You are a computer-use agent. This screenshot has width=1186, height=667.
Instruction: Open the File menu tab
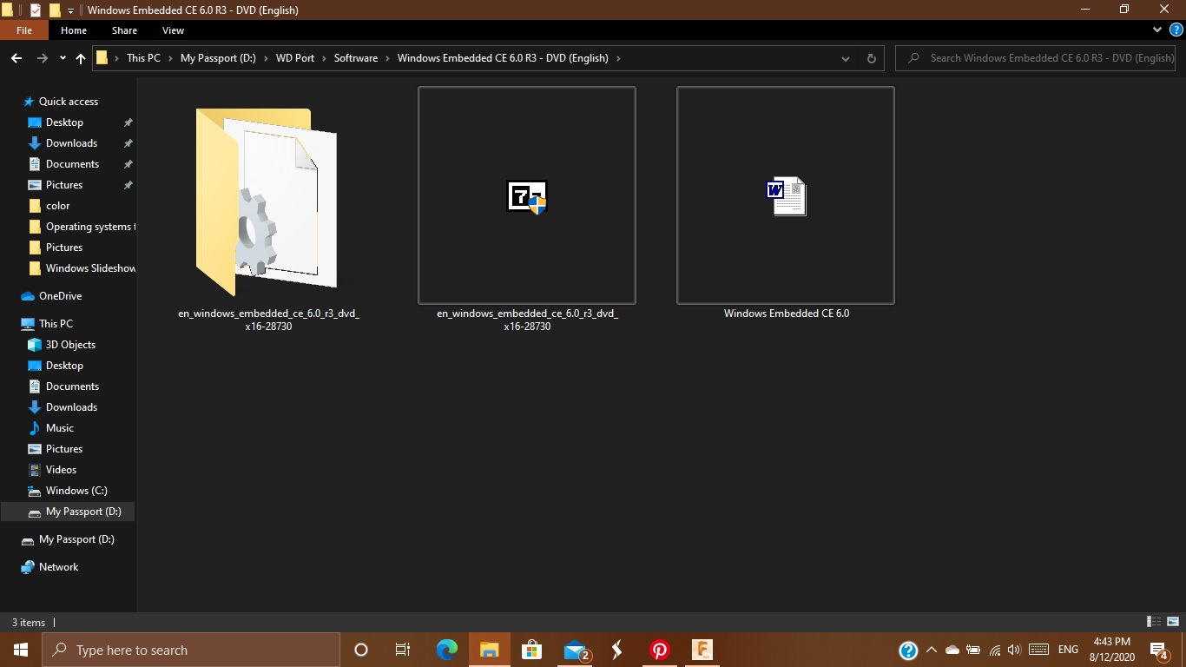24,30
